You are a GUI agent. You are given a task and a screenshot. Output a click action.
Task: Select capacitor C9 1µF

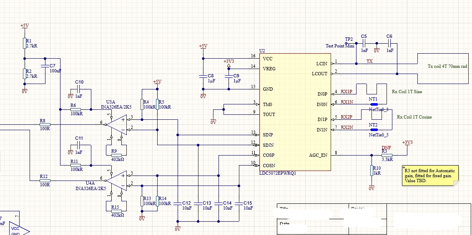point(229,76)
